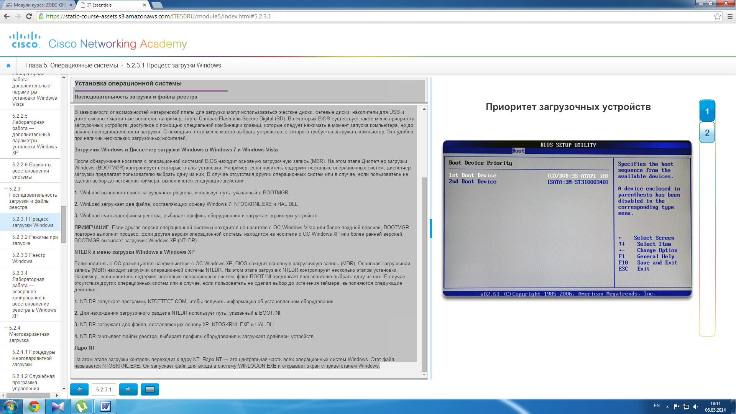This screenshot has height=414, width=736.
Task: Collapse section 5.2.4 in the sidebar
Action: click(6, 328)
